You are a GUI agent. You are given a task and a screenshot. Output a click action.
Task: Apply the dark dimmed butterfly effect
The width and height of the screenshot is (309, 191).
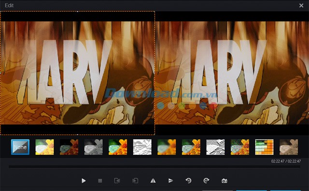(69, 147)
